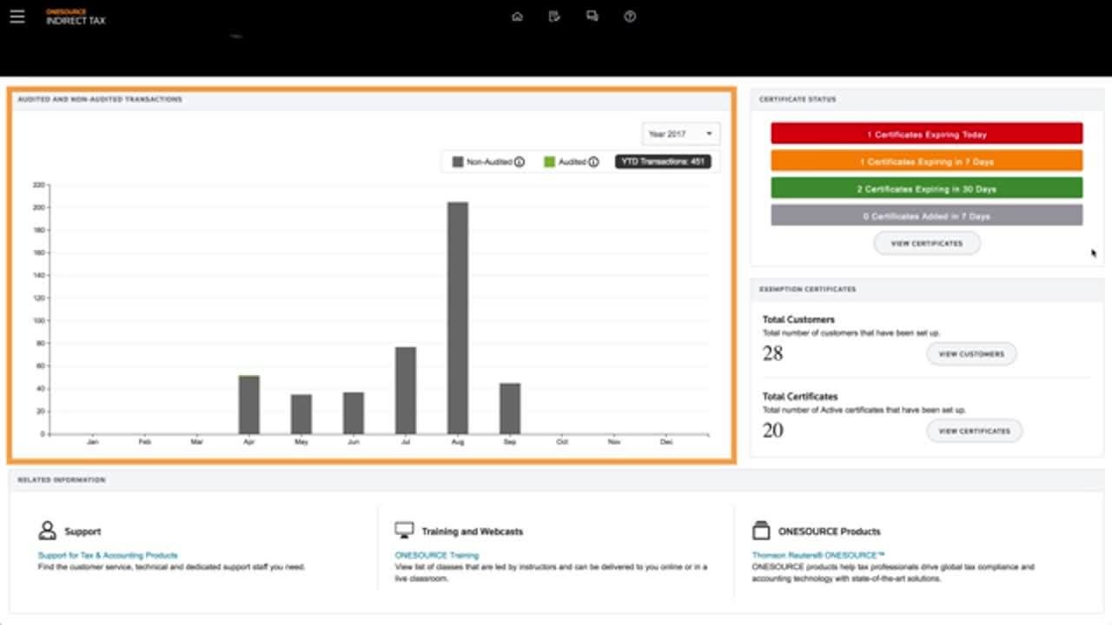Image resolution: width=1112 pixels, height=625 pixels.
Task: Expand the Year 2017 dropdown
Action: coord(681,134)
